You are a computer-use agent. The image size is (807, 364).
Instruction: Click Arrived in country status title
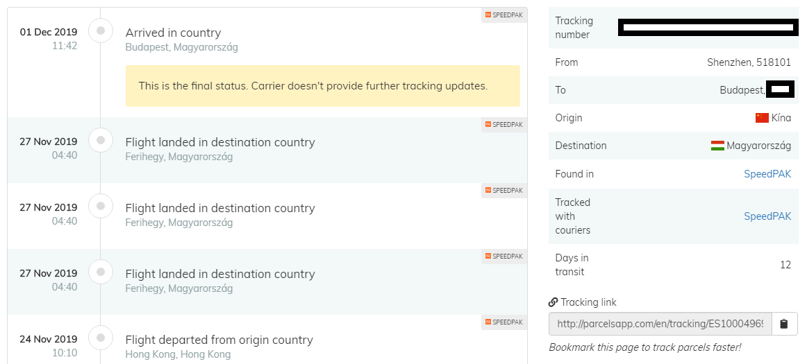[173, 33]
